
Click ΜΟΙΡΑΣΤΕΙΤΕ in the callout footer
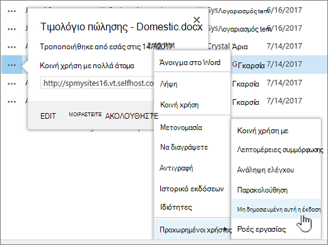click(85, 114)
